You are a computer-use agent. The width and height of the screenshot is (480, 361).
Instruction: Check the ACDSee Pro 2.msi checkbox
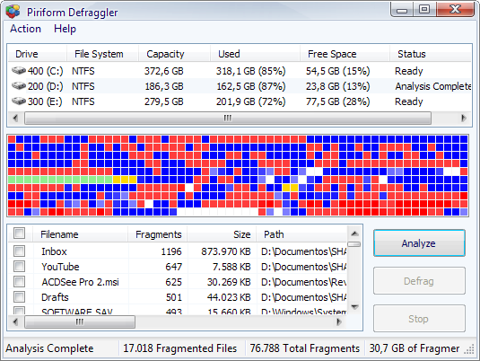(19, 281)
